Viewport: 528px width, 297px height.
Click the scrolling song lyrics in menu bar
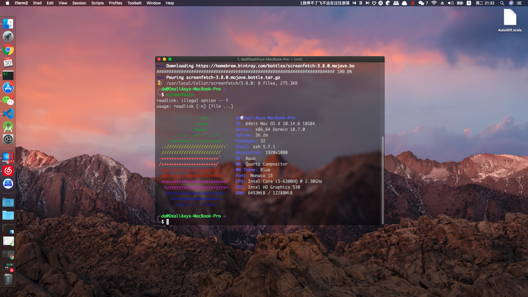coord(325,3)
